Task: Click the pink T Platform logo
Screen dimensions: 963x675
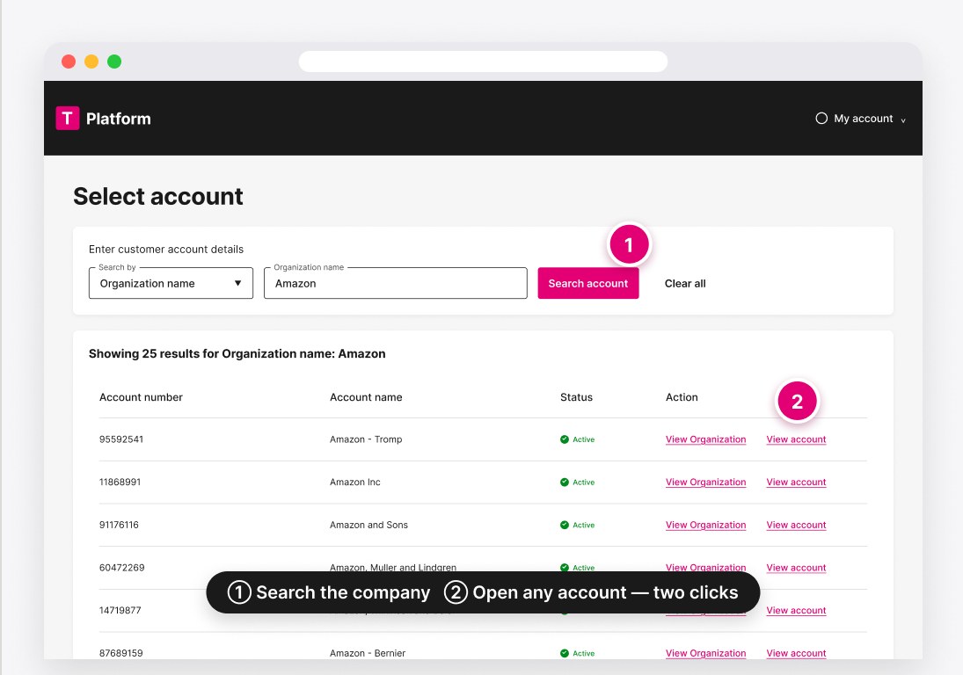Action: (103, 119)
